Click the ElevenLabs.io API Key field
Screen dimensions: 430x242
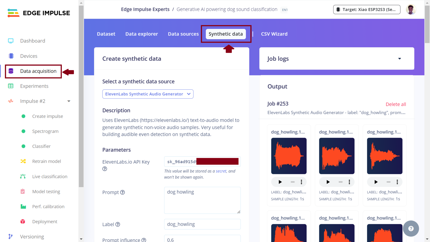[202, 162]
